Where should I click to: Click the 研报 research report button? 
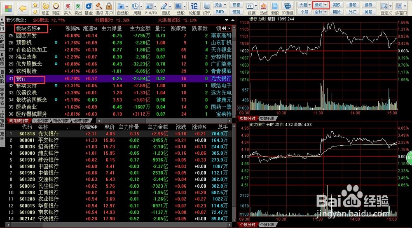click(x=236, y=5)
